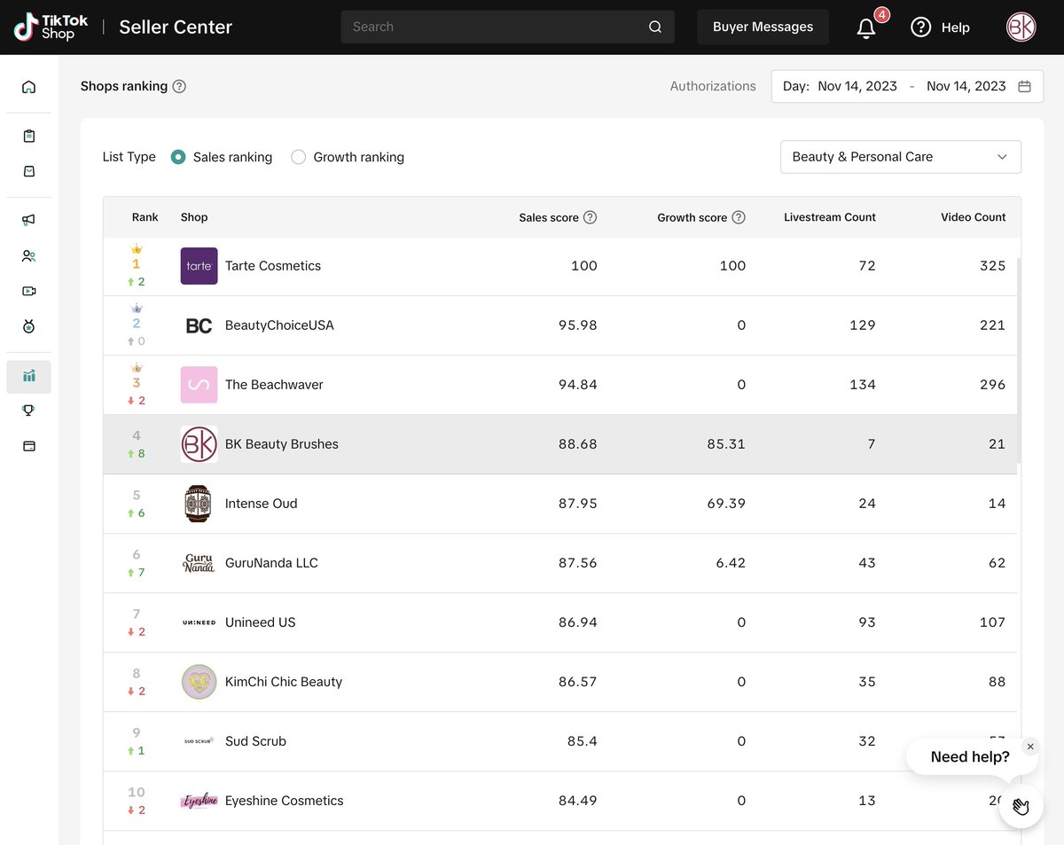Click the Shops ranking info icon
The height and width of the screenshot is (845, 1064).
click(179, 86)
